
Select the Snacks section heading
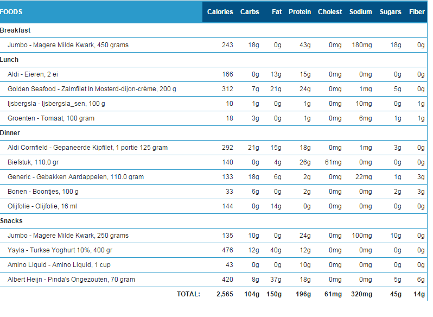click(x=11, y=221)
